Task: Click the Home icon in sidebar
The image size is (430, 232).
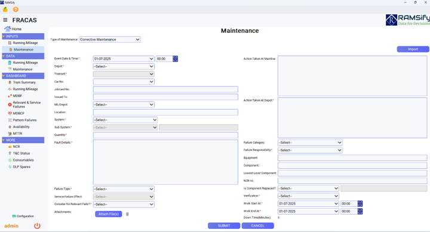Action: tap(7, 29)
